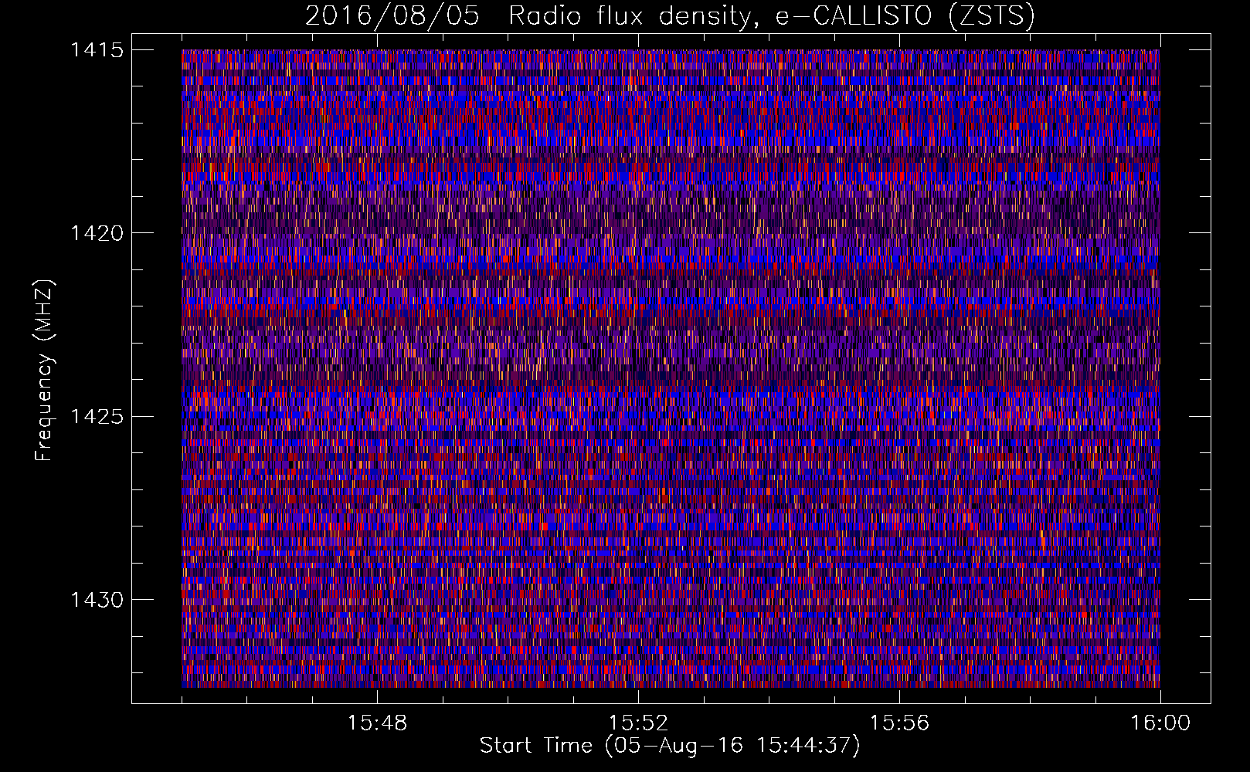Click the plot title 2016/08/05 Radio flux density
The image size is (1250, 772).
670,16
